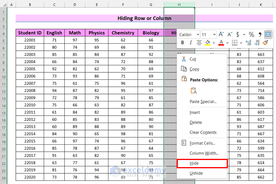Click student ID cell 22007
The image size is (276, 184).
pyautogui.click(x=30, y=83)
